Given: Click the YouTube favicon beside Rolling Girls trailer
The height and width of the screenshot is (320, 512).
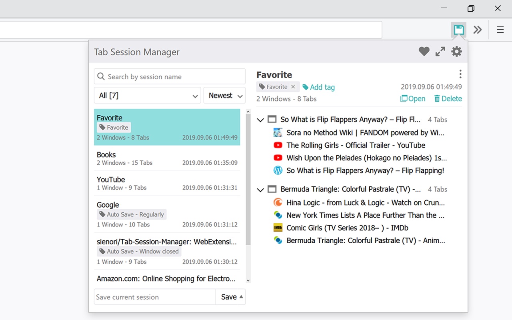Looking at the screenshot, I should point(278,145).
